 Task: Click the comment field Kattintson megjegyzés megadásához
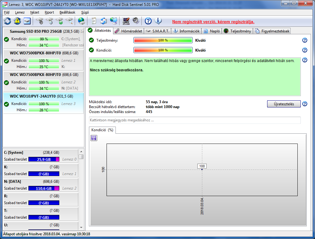click(x=195, y=120)
